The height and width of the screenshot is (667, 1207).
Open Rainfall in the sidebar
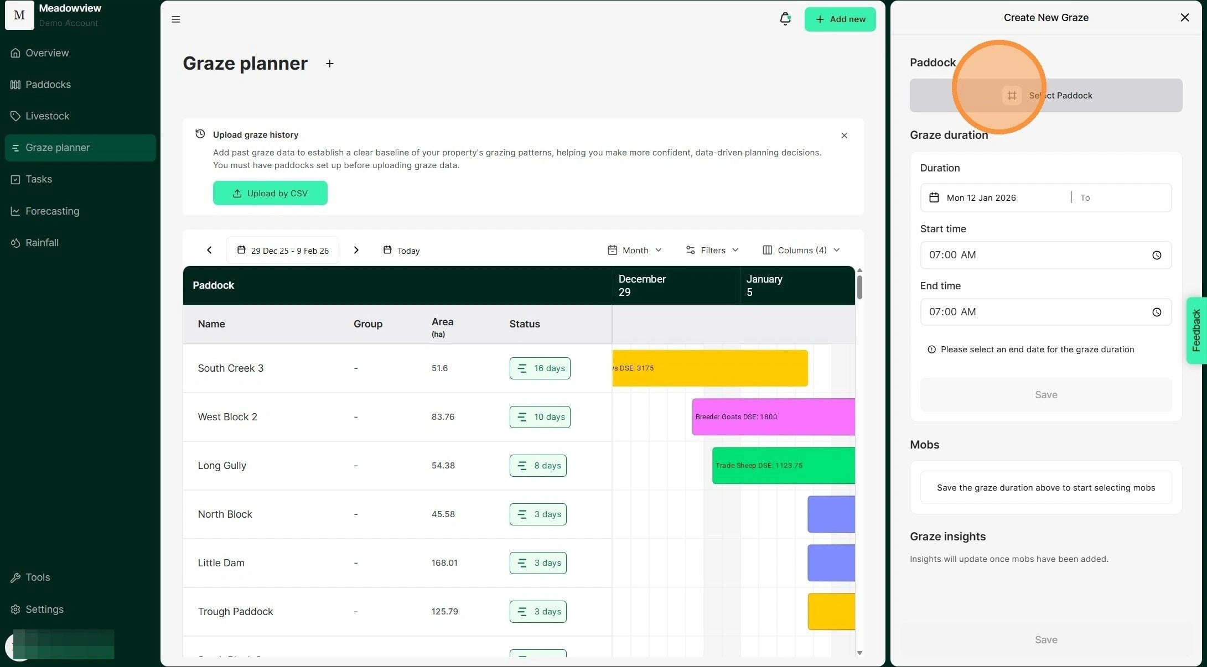(x=42, y=243)
